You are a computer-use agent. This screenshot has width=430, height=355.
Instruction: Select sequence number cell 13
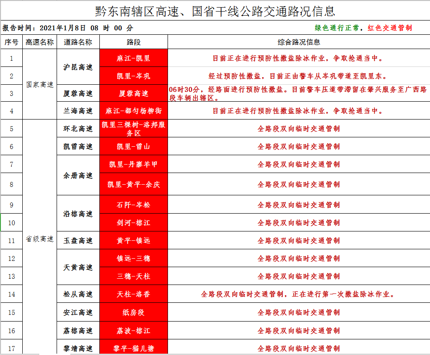[12, 276]
